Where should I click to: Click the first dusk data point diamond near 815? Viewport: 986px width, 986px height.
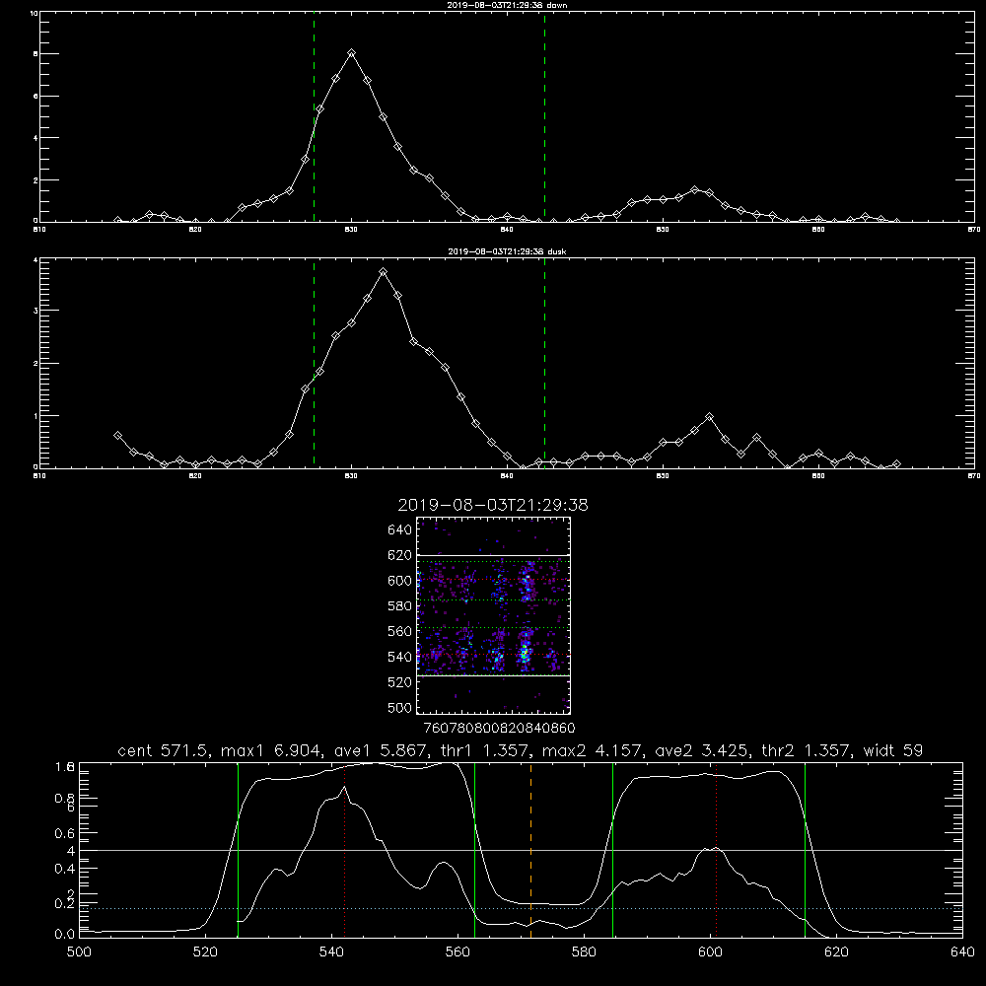[117, 435]
